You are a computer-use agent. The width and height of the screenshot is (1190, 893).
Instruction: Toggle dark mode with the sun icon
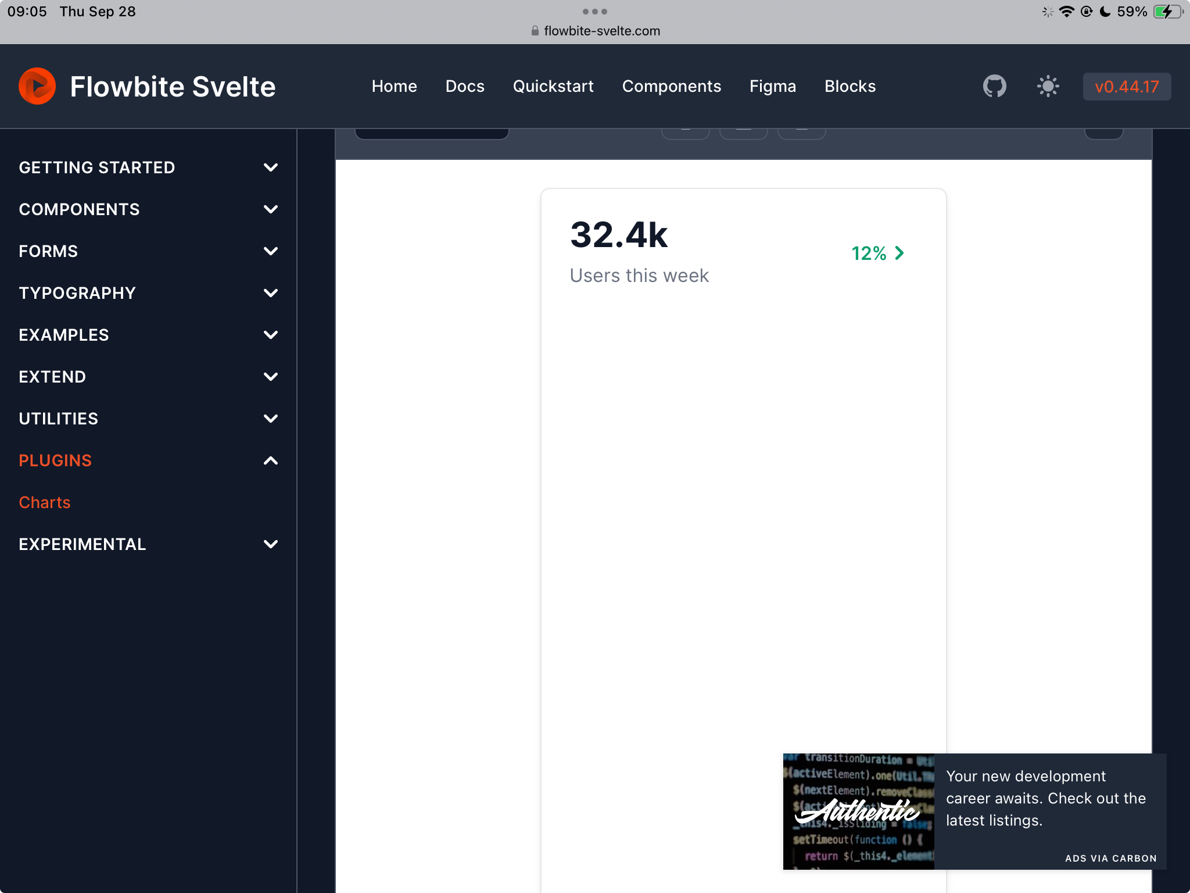(1049, 86)
